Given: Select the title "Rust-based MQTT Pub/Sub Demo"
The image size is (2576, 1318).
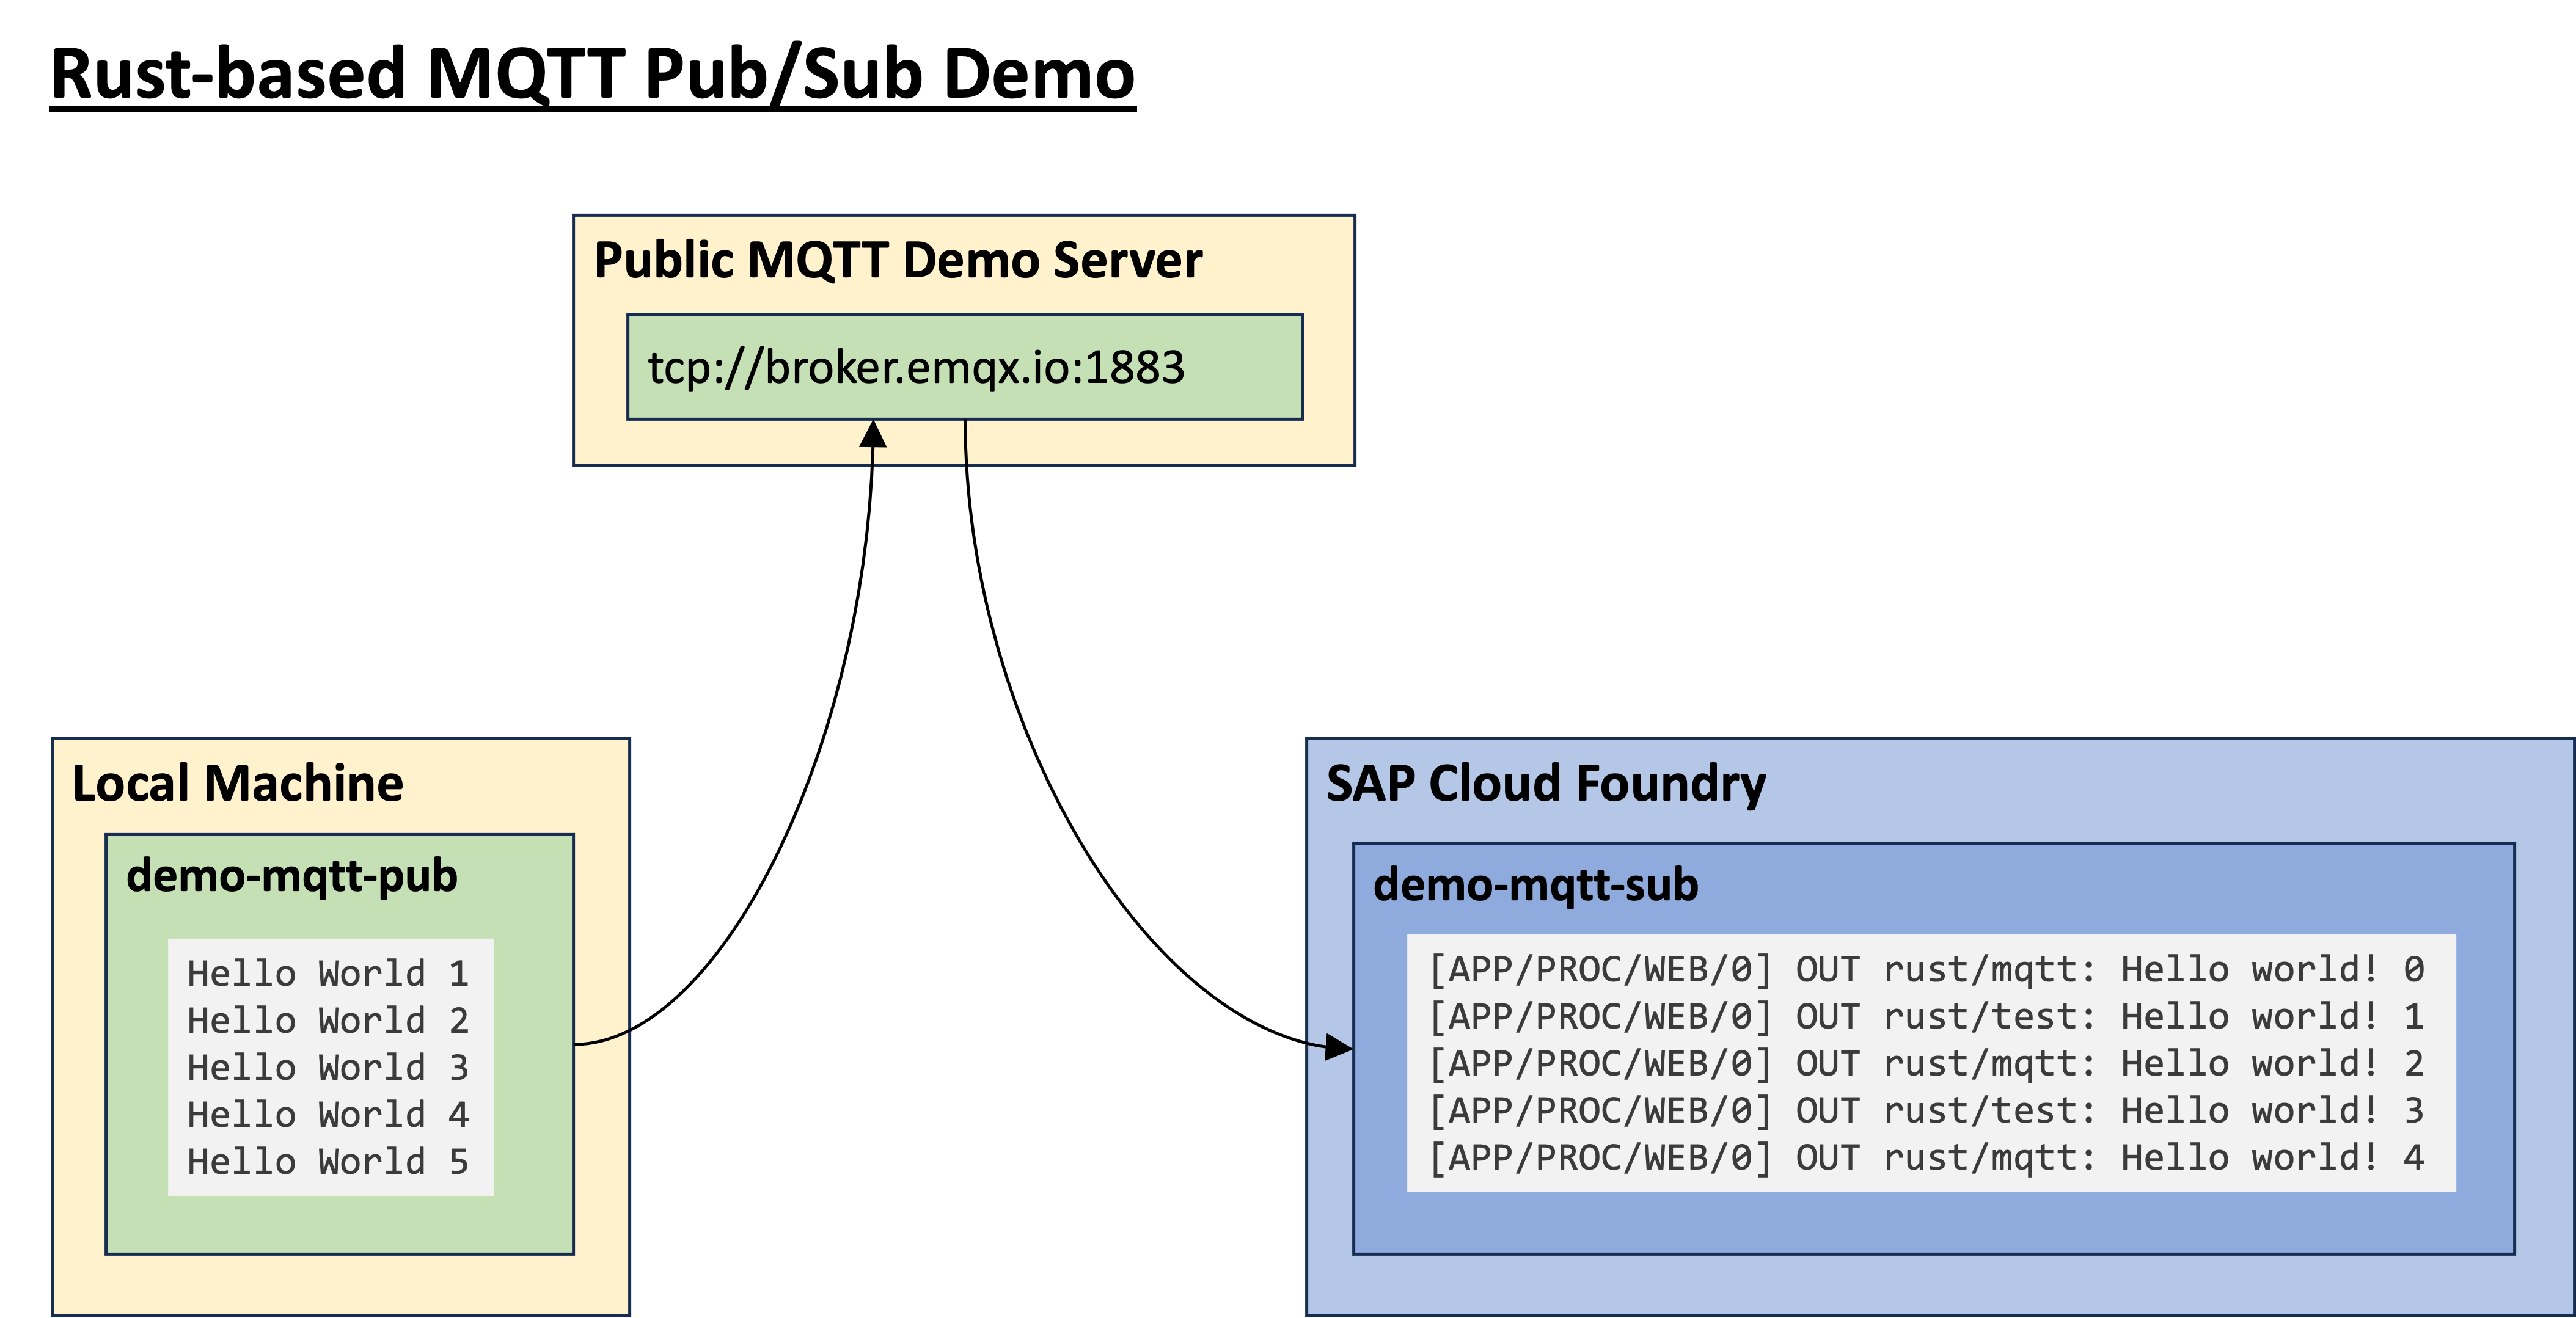Looking at the screenshot, I should 592,75.
